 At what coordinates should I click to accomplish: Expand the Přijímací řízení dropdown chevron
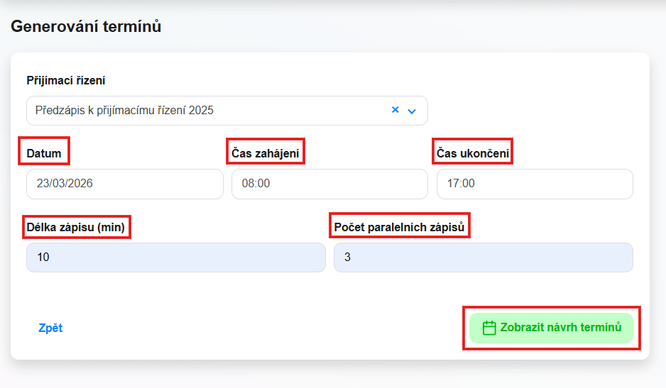[x=412, y=111]
